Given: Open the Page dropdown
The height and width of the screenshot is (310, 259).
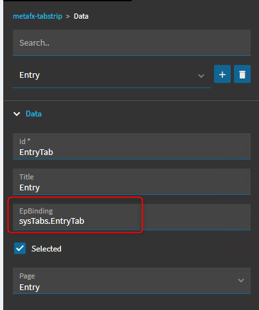Looking at the screenshot, I should (x=132, y=280).
